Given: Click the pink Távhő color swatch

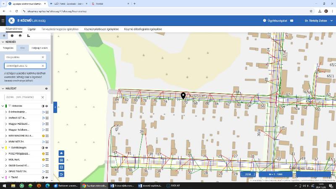Looking at the screenshot, I should [x=6, y=178].
